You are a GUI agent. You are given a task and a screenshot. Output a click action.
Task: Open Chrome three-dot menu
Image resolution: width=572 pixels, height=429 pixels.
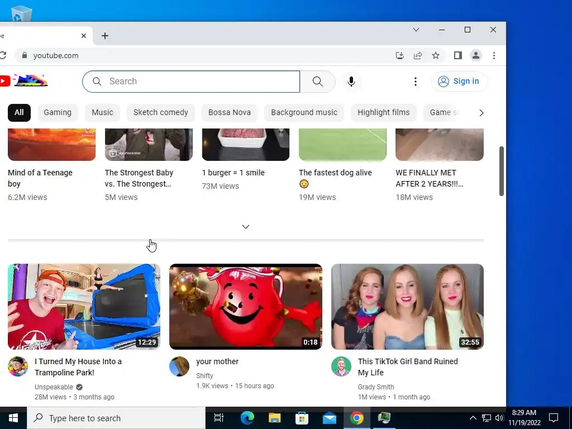(494, 55)
